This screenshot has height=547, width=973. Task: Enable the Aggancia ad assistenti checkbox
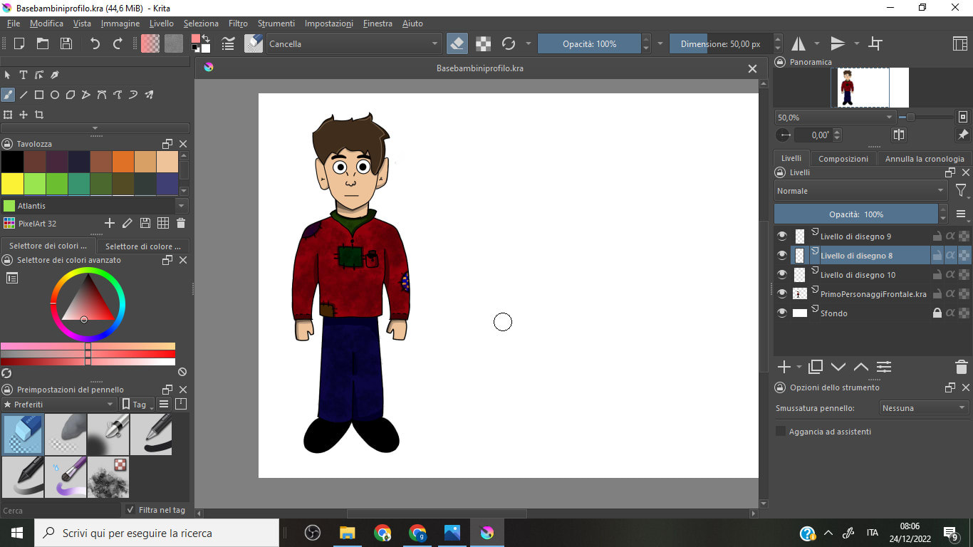pos(781,432)
